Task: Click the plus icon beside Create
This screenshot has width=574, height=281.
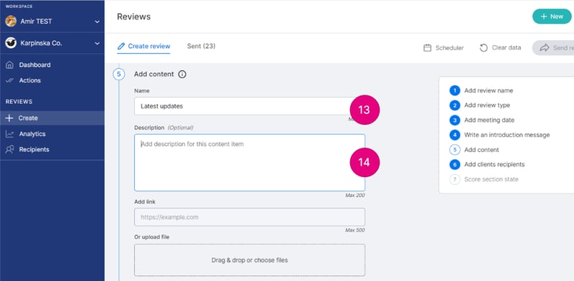Action: [x=9, y=118]
